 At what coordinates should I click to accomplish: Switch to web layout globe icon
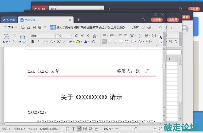click(x=91, y=129)
